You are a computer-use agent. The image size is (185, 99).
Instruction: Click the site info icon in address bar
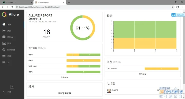17,7
